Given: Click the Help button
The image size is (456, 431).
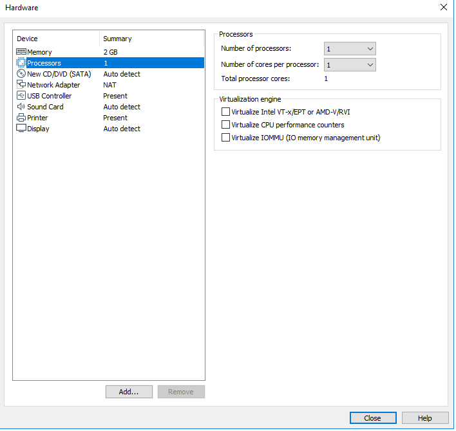Looking at the screenshot, I should coord(426,418).
